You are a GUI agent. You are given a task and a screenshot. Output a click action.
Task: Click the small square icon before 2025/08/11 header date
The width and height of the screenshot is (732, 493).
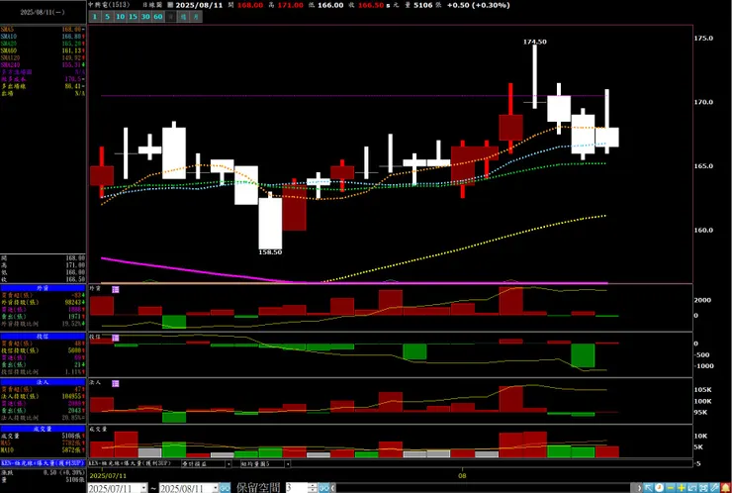coord(169,5)
